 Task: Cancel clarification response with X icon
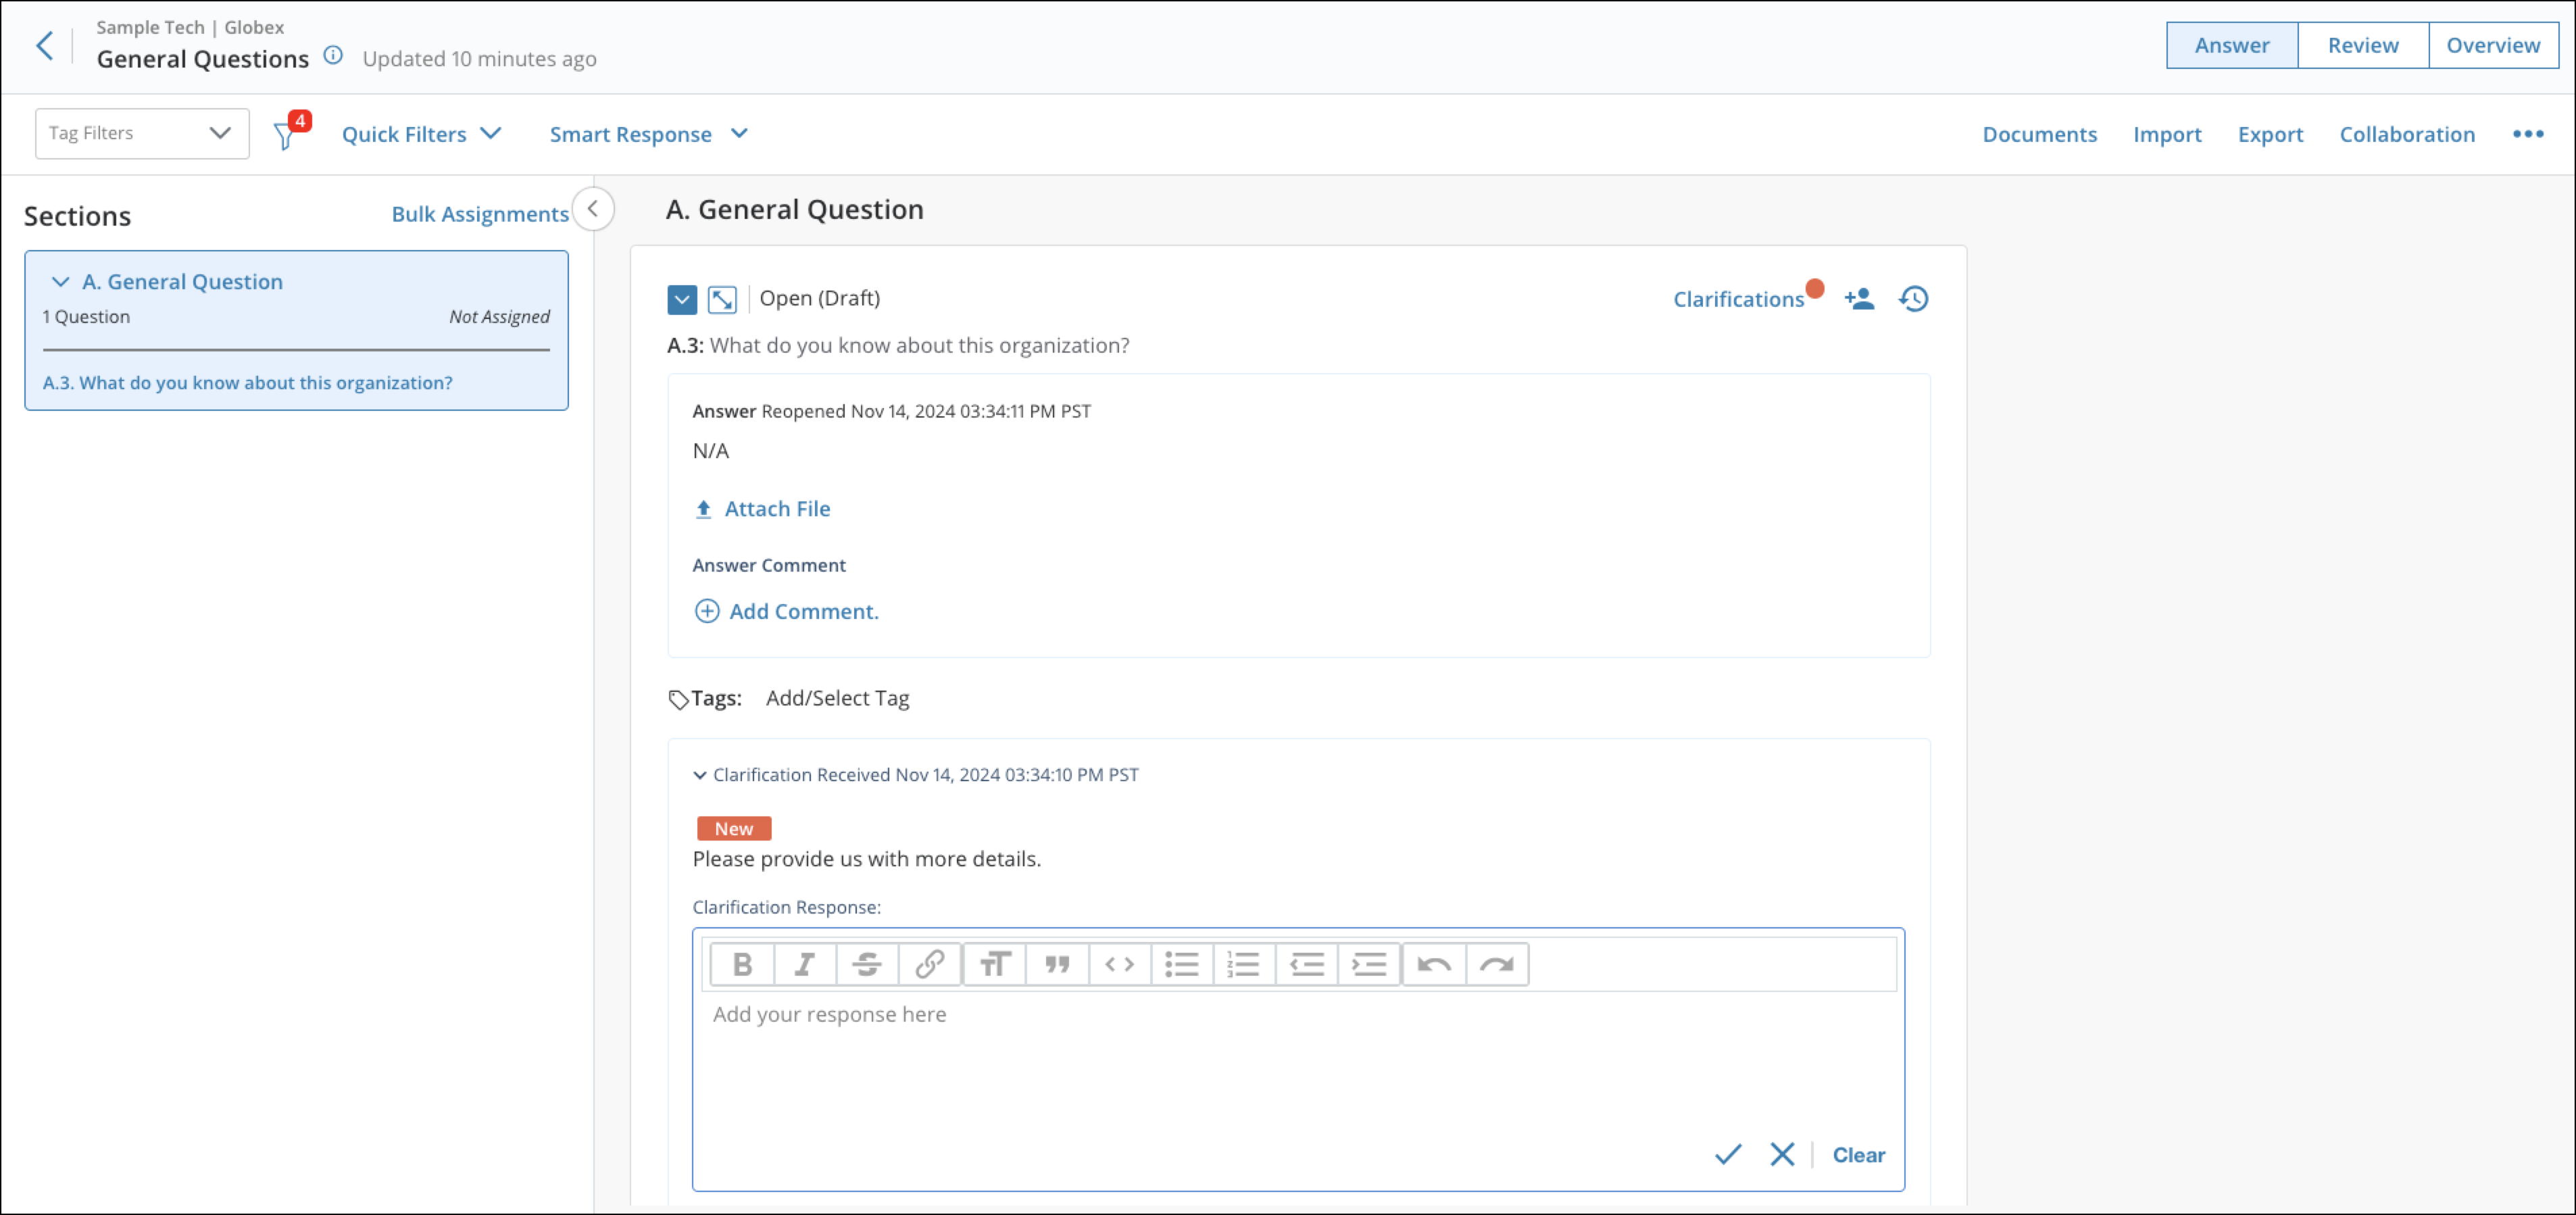(1781, 1154)
